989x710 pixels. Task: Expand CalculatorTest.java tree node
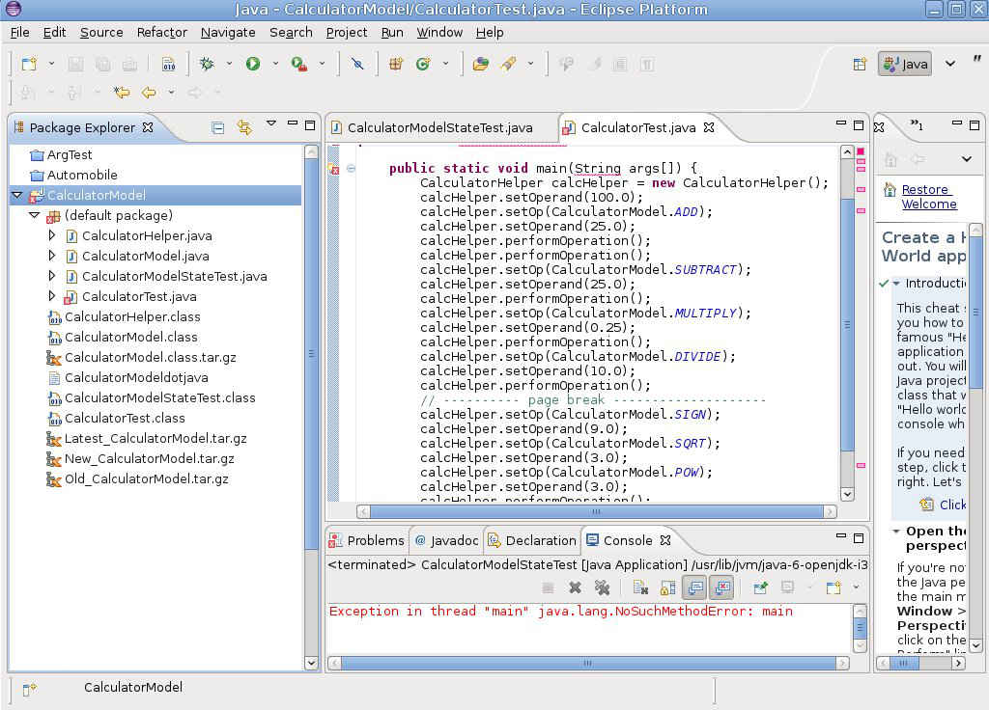pyautogui.click(x=52, y=296)
